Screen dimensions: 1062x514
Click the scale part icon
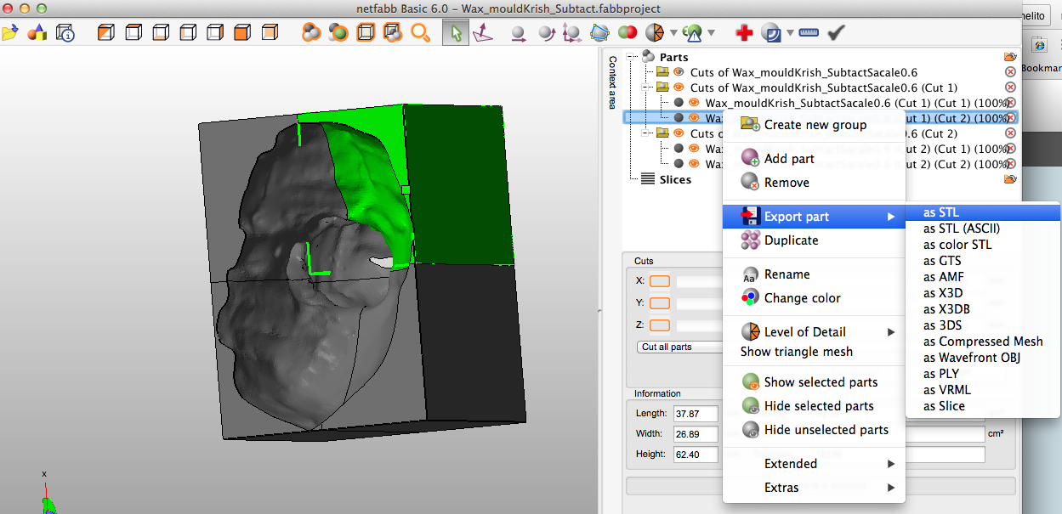(x=571, y=33)
